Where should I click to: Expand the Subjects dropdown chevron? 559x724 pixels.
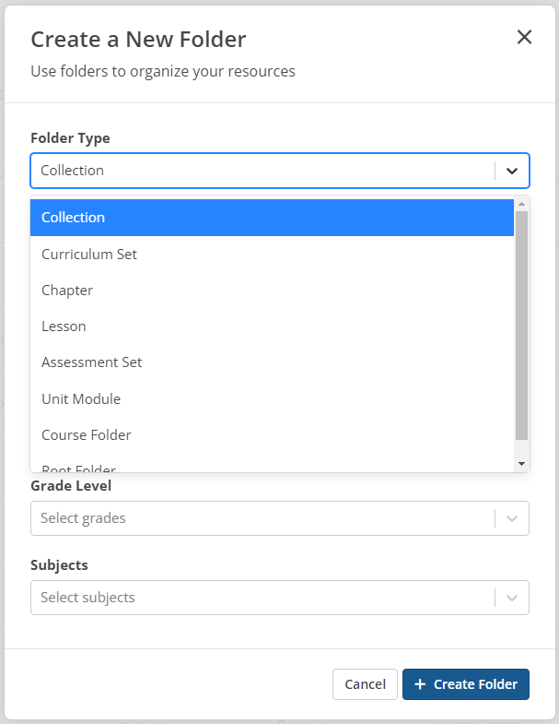512,598
